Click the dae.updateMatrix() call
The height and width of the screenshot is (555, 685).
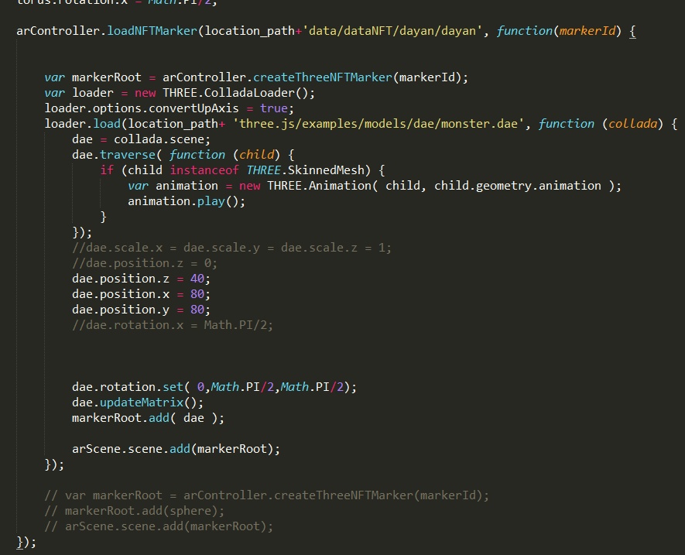138,403
